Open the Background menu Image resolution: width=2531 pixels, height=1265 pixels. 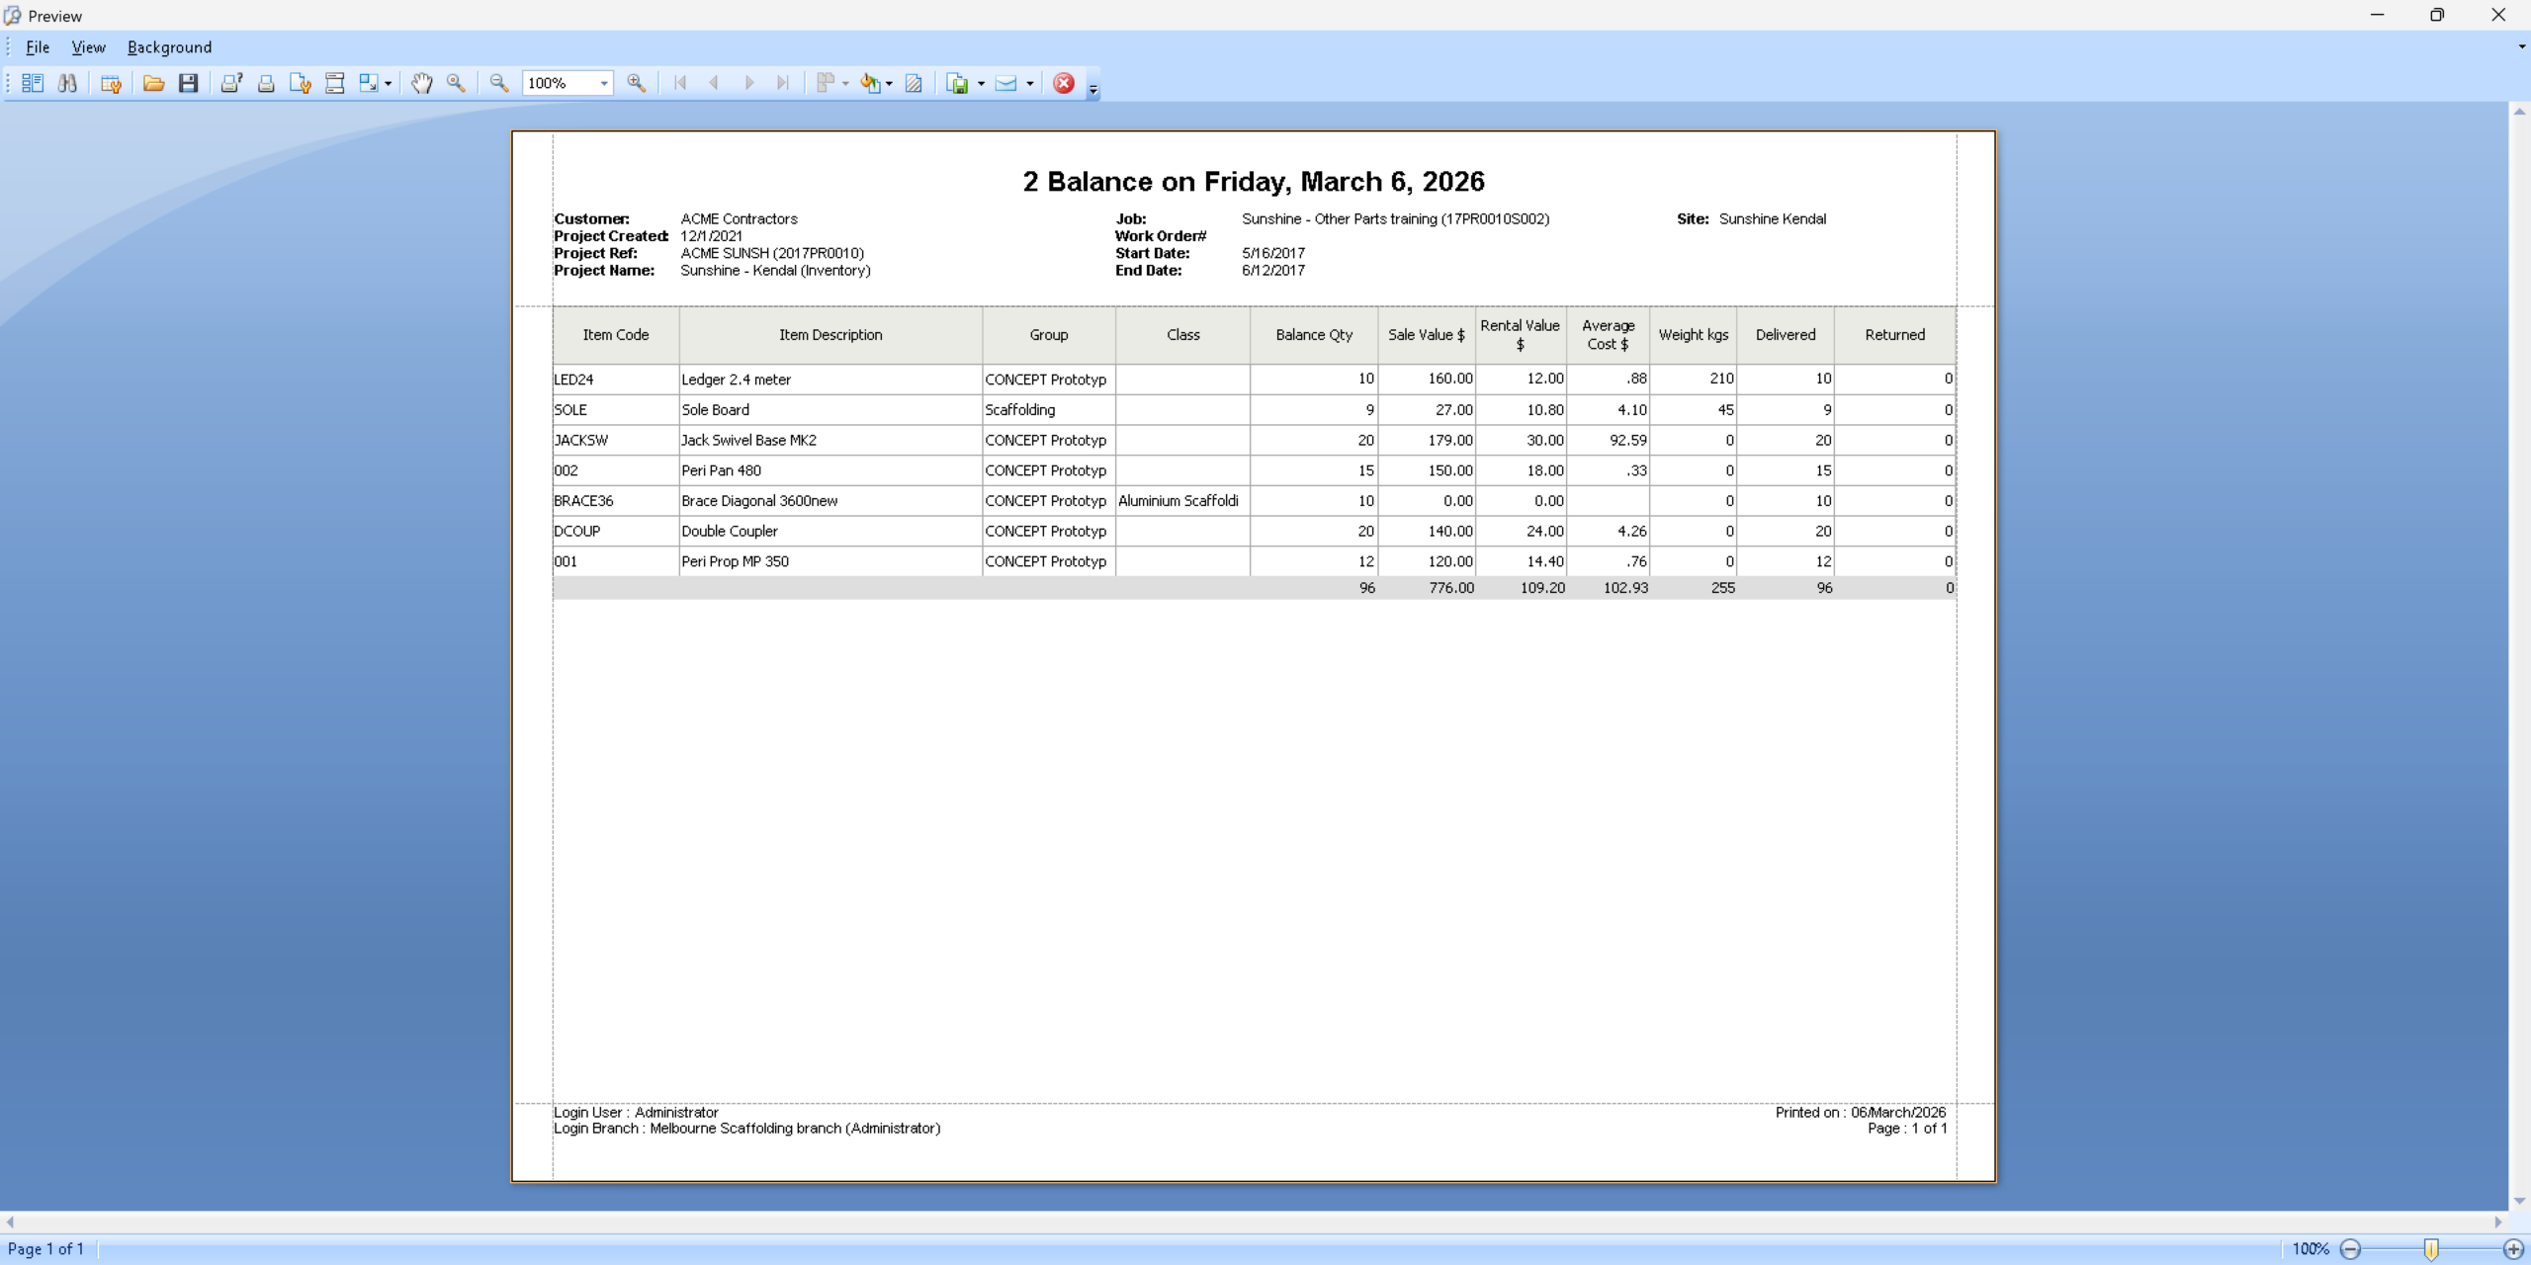(x=169, y=46)
